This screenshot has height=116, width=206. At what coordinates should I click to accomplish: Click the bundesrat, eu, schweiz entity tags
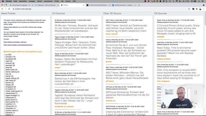pos(64,107)
